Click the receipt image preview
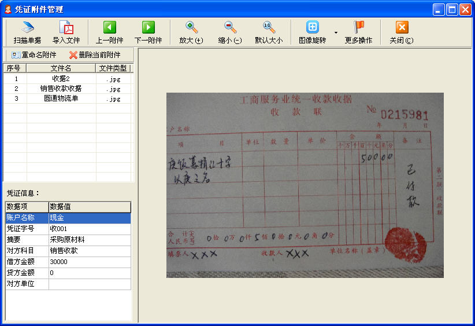 pos(305,185)
